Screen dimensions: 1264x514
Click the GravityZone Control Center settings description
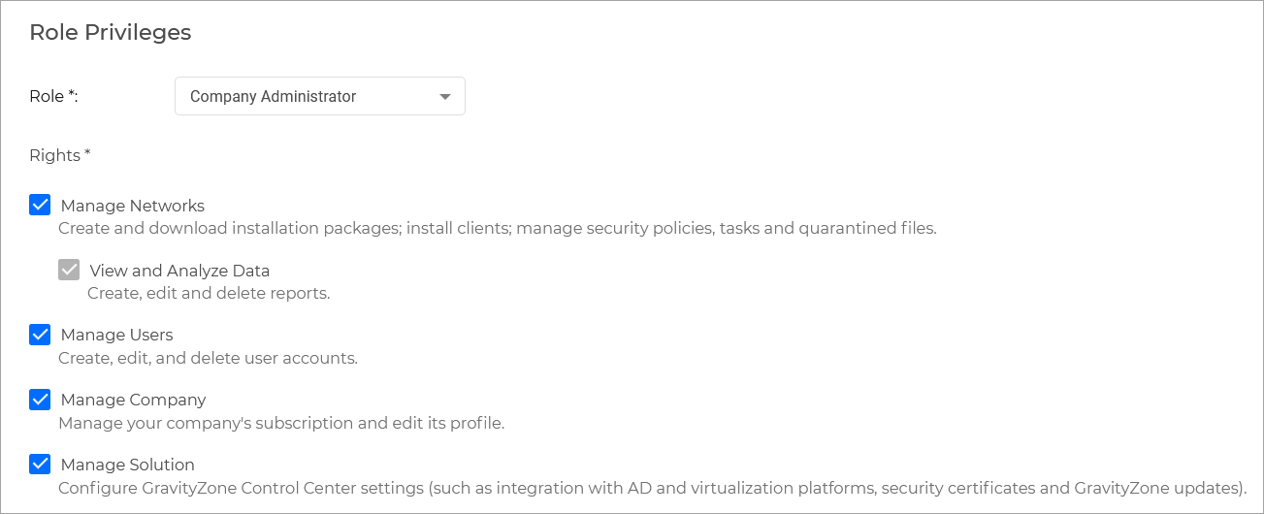tap(652, 488)
